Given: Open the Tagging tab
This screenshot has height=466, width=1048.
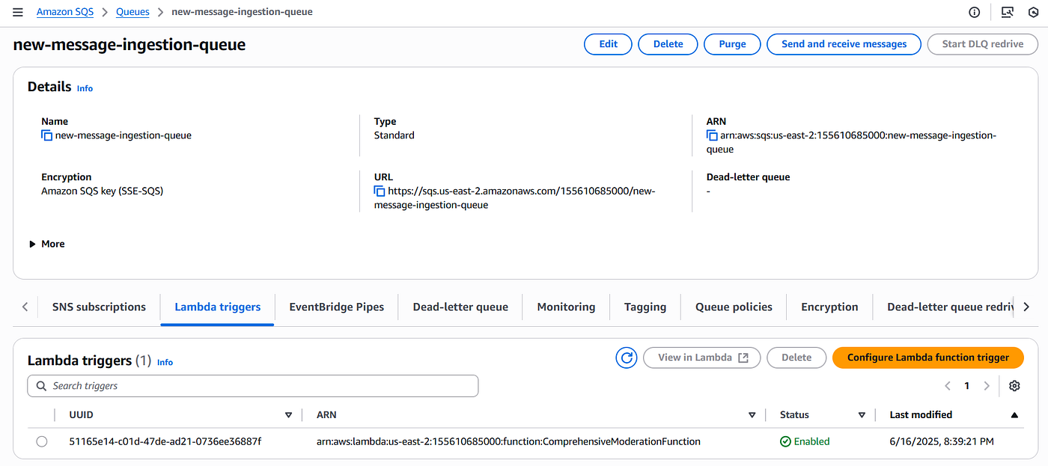Looking at the screenshot, I should (x=645, y=307).
